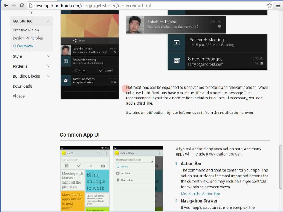Click the "Research Meeting" large notification title
This screenshot has height=212, width=283.
[206, 40]
